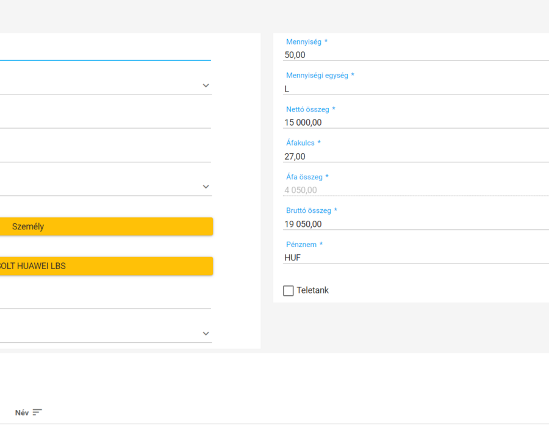Focus the Mennyiség field showing 50,00
This screenshot has width=549, height=427.
point(416,55)
